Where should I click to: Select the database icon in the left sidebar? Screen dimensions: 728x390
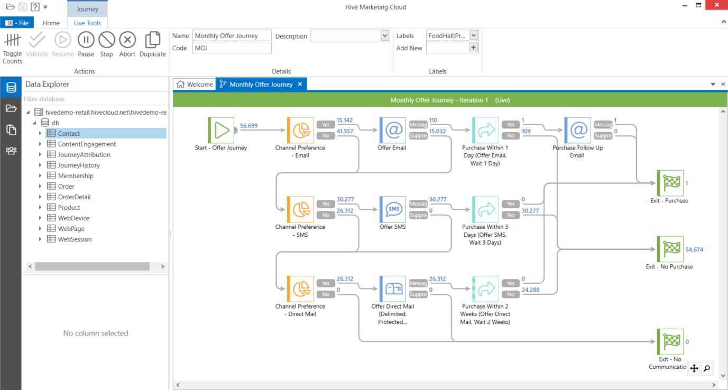[x=11, y=88]
